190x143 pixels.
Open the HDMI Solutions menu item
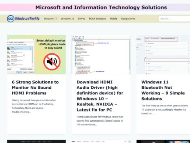coord(98,19)
